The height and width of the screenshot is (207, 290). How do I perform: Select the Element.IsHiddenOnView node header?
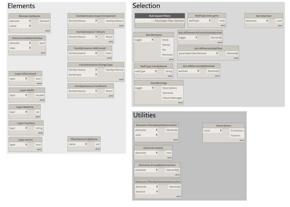coord(27,38)
